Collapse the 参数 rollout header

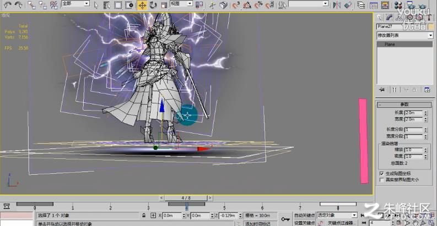[404, 104]
